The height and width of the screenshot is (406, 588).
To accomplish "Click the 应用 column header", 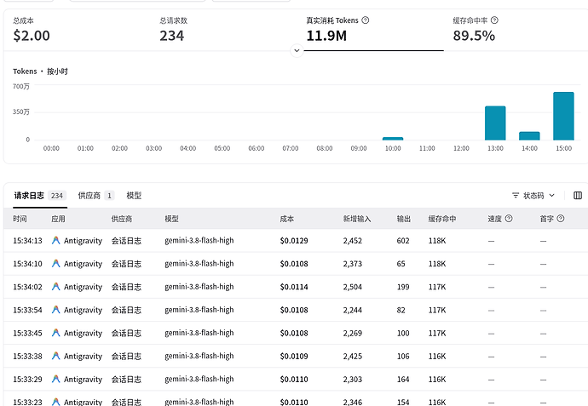I will 58,219.
